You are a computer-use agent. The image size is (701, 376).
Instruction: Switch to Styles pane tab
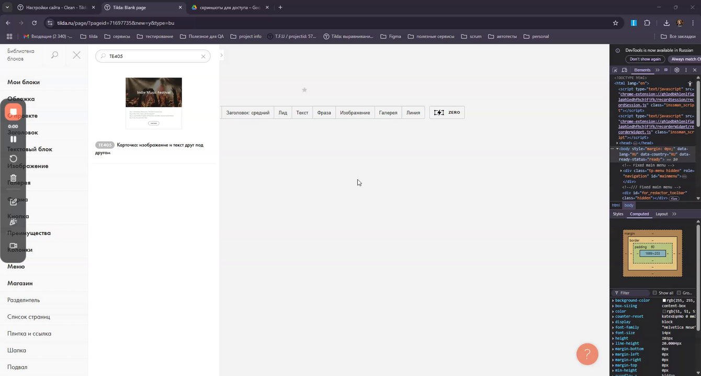[618, 214]
